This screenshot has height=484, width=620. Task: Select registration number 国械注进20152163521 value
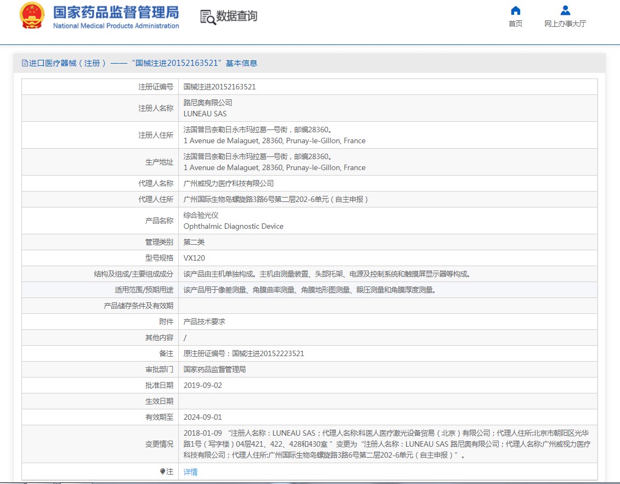(x=219, y=87)
